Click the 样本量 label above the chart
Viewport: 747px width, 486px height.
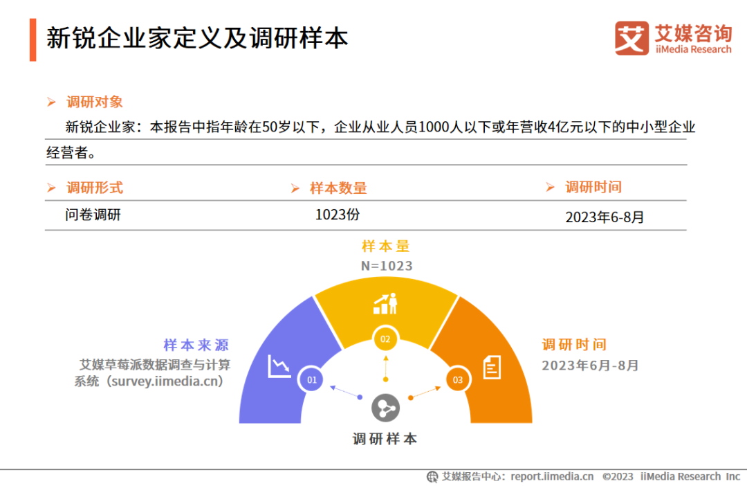[385, 246]
